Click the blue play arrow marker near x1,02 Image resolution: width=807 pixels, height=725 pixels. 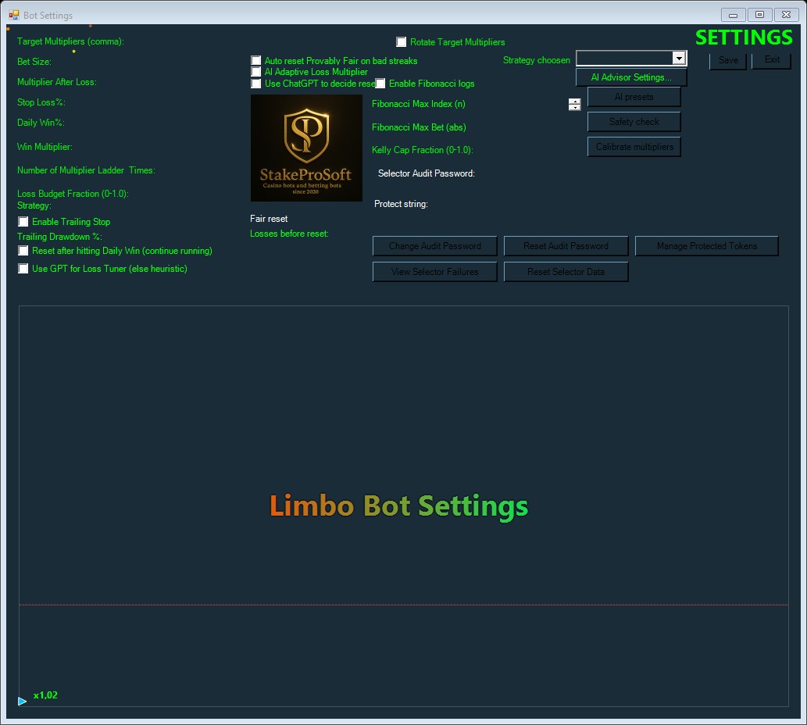tap(22, 702)
